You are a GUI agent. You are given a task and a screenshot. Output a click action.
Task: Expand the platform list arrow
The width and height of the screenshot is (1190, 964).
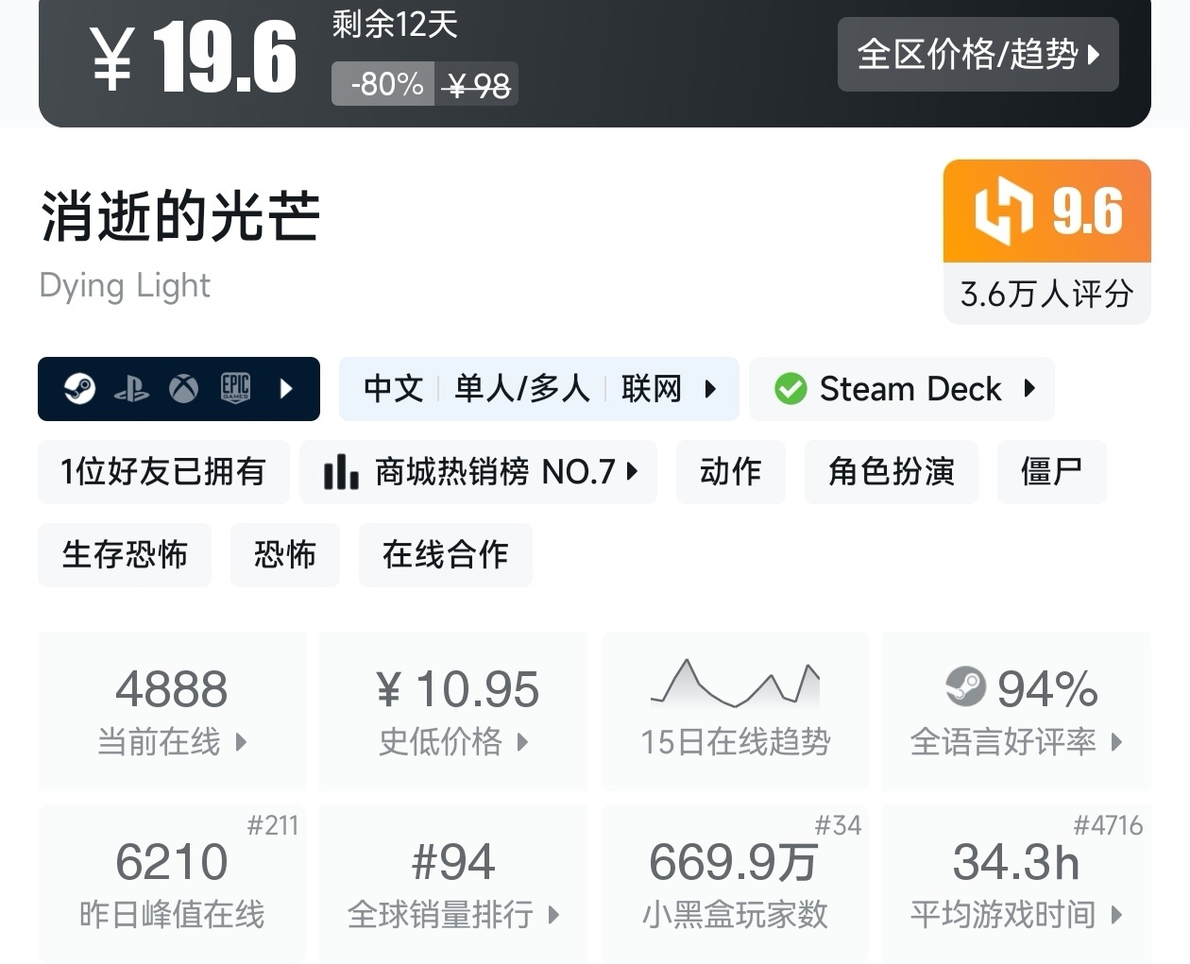point(287,388)
